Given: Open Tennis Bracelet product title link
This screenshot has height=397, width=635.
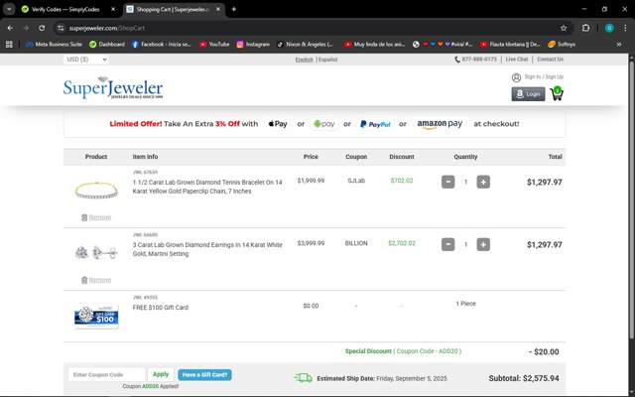Looking at the screenshot, I should [207, 187].
